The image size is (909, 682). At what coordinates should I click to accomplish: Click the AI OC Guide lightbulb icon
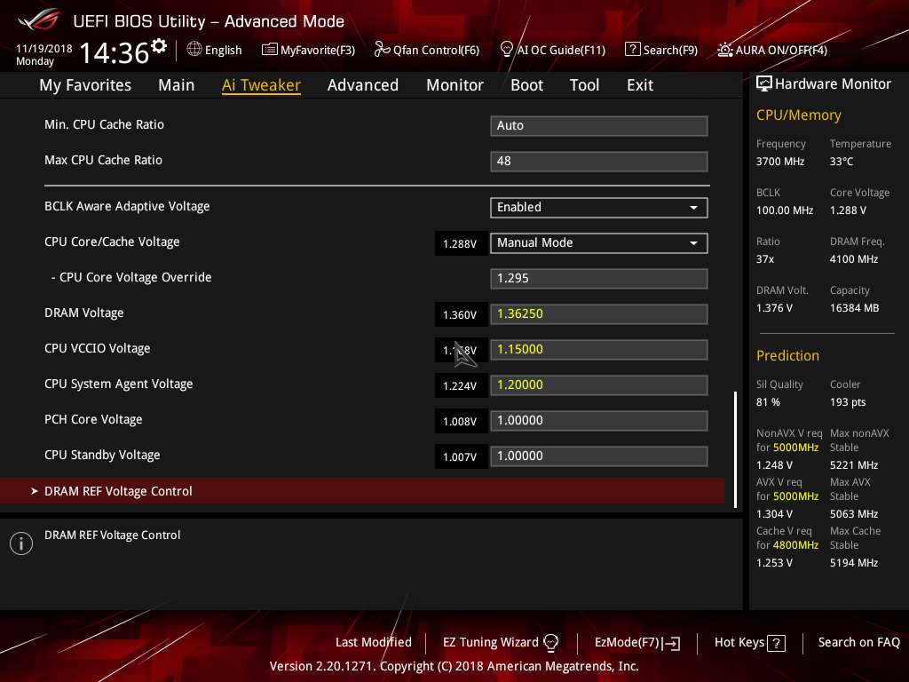tap(506, 50)
